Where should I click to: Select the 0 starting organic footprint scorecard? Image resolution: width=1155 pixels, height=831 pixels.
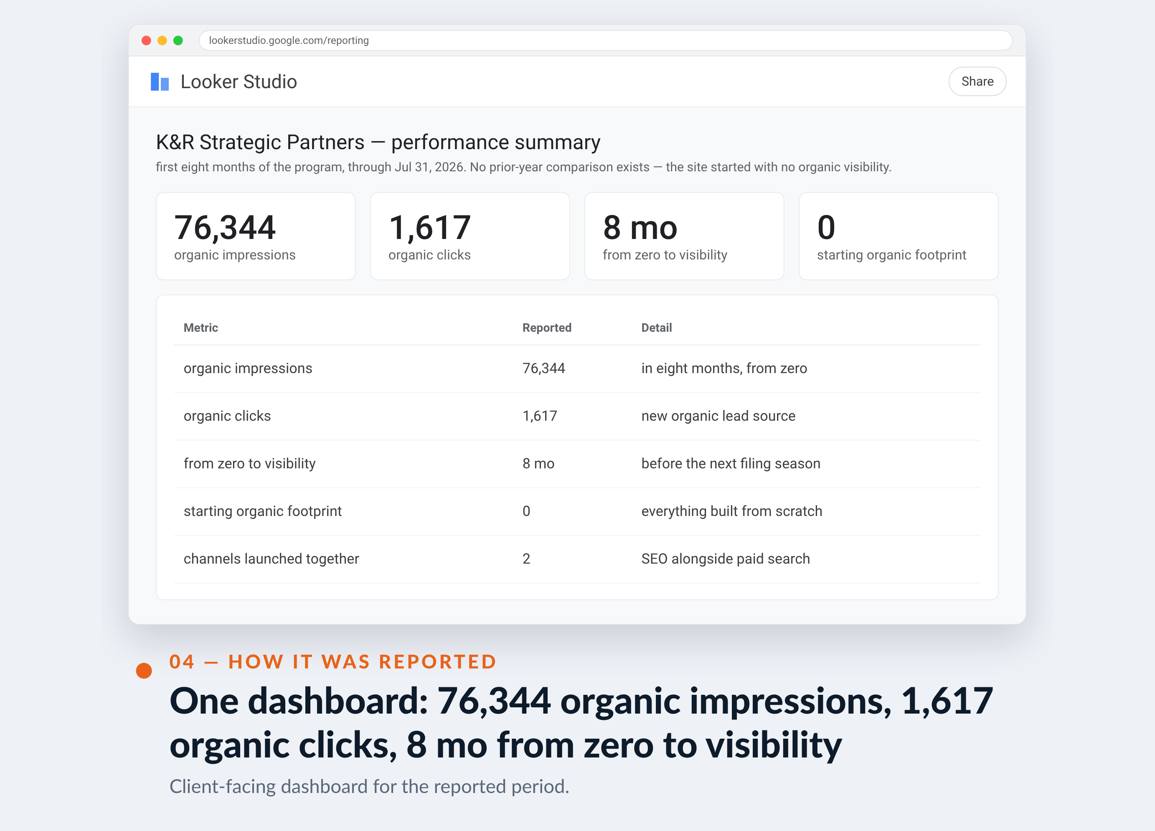coord(899,236)
